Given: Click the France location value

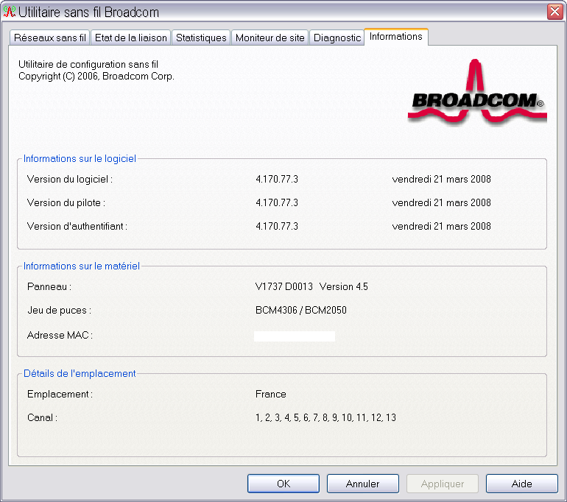Looking at the screenshot, I should point(270,394).
